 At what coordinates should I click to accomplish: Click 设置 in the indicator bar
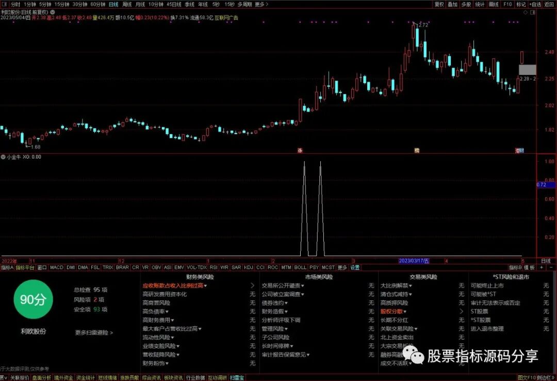point(355,267)
